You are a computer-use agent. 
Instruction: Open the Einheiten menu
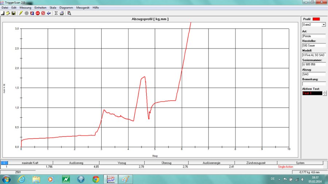tap(40, 7)
